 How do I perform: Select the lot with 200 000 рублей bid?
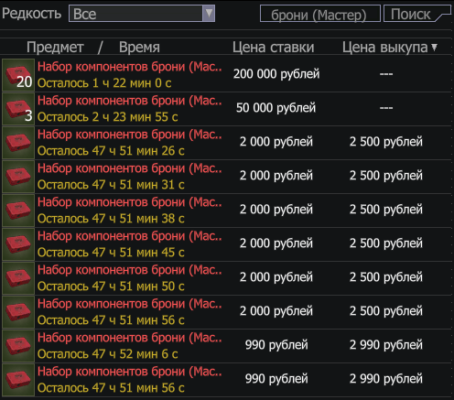(x=226, y=75)
